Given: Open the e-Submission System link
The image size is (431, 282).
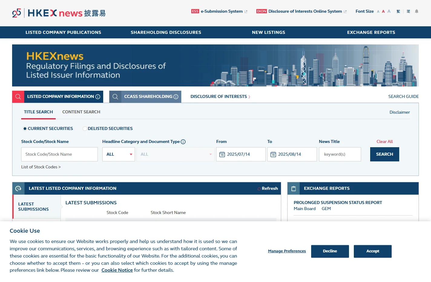Looking at the screenshot, I should tap(222, 11).
